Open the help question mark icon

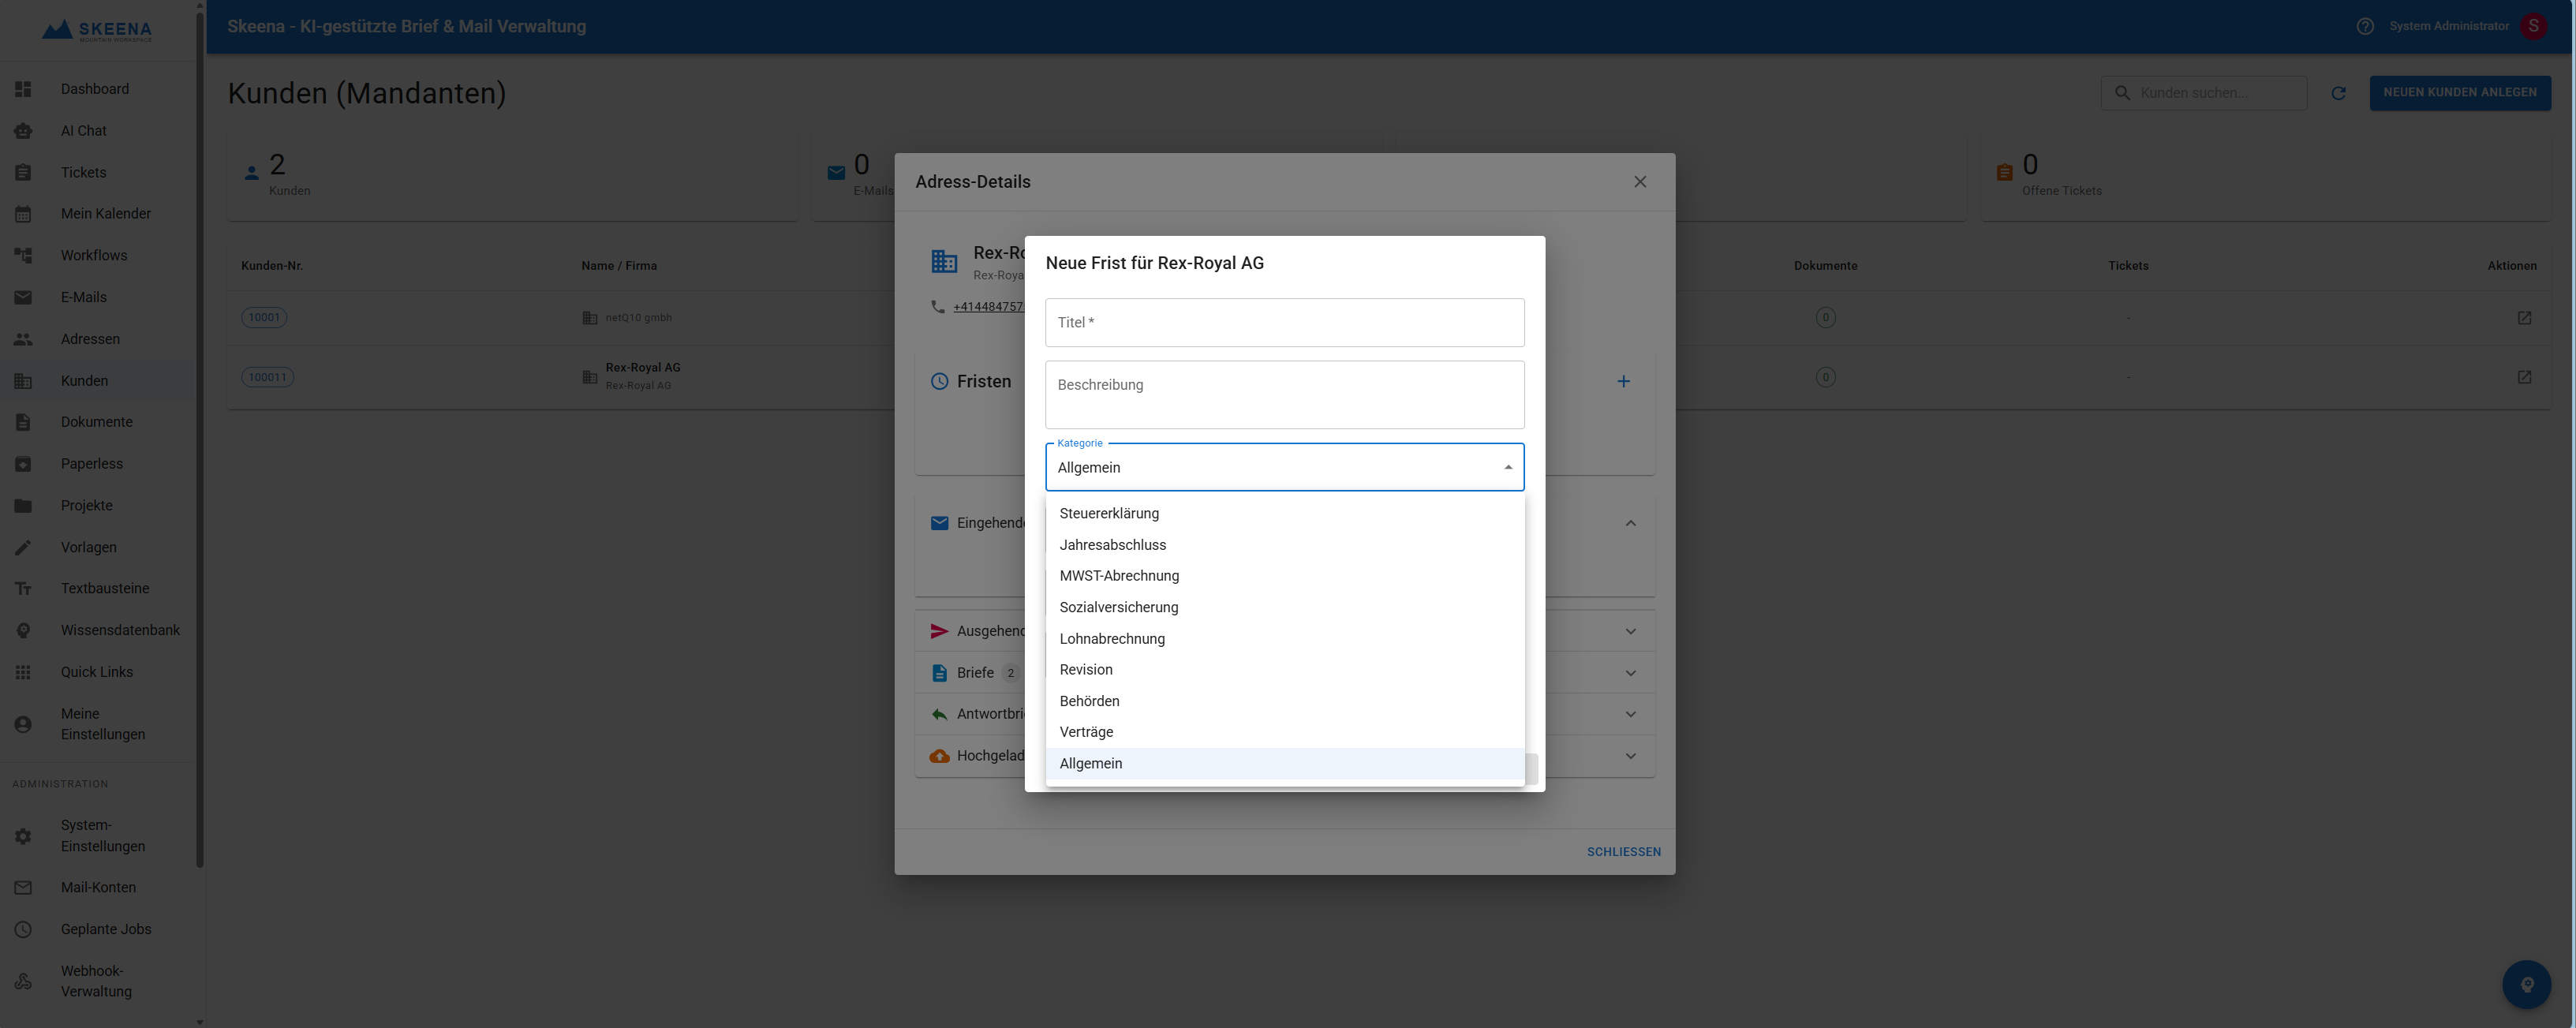(x=2364, y=26)
